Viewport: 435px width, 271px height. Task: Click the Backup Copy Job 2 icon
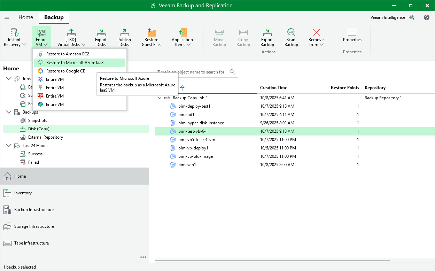click(x=167, y=98)
